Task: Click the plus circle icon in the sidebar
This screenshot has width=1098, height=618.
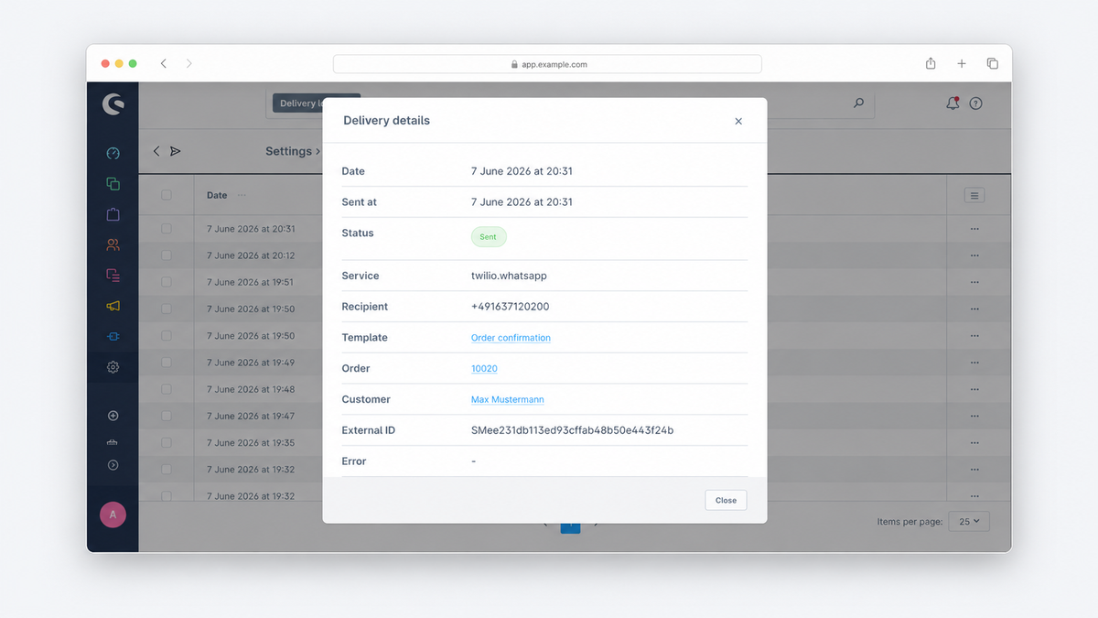Action: tap(113, 416)
